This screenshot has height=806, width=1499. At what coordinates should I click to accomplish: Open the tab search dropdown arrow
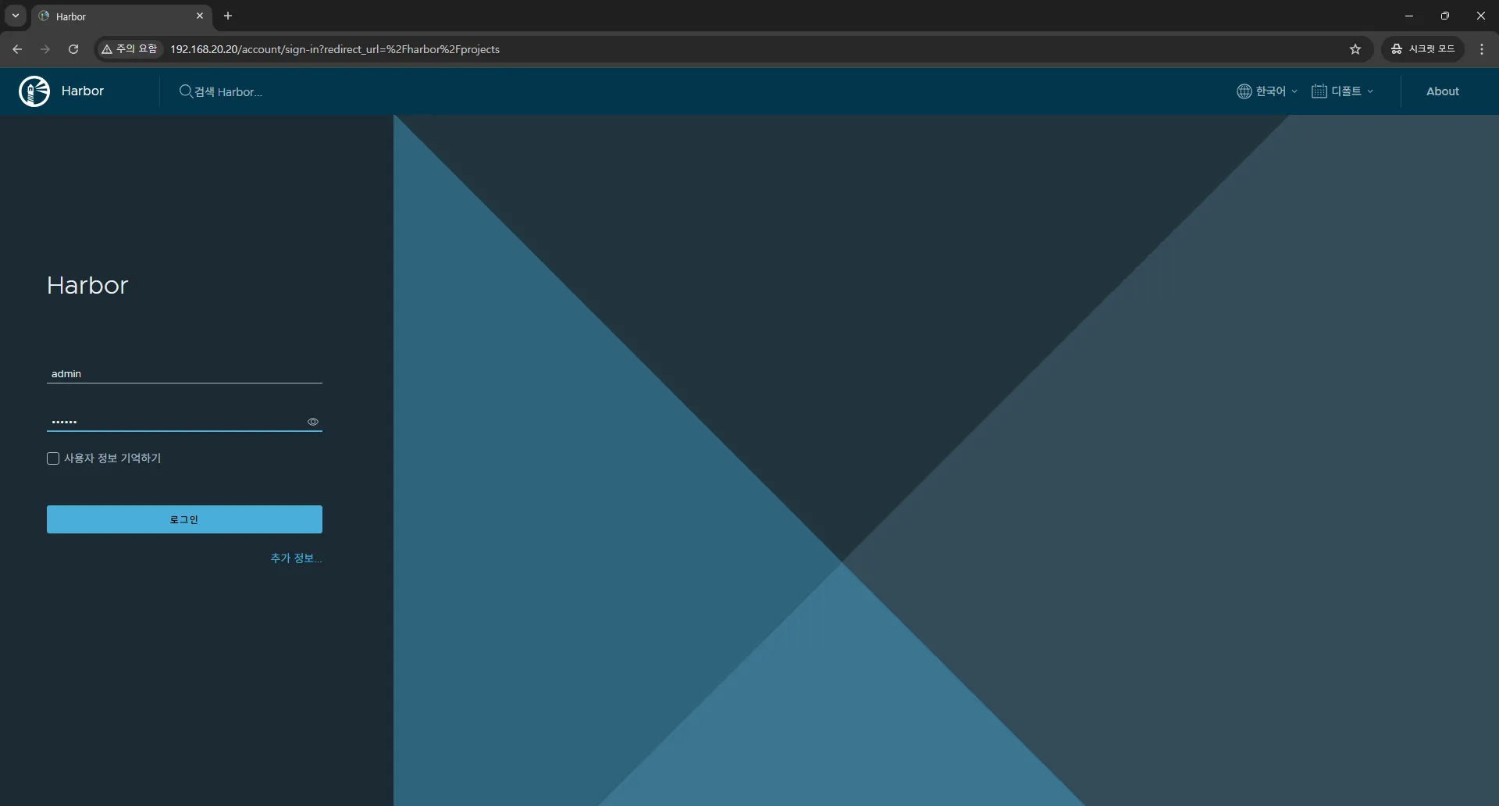[15, 16]
